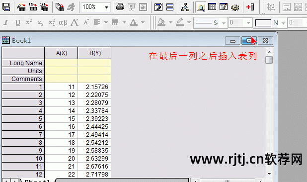Click the Print icon
This screenshot has height=182, width=307.
tap(120, 7)
